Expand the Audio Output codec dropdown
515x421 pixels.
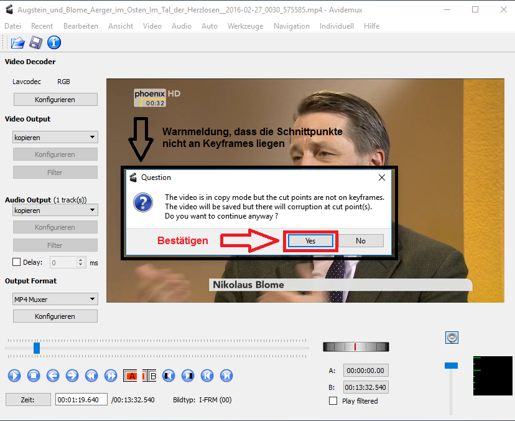(55, 210)
